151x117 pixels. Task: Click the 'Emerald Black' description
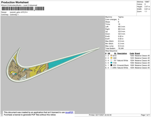click(123, 65)
